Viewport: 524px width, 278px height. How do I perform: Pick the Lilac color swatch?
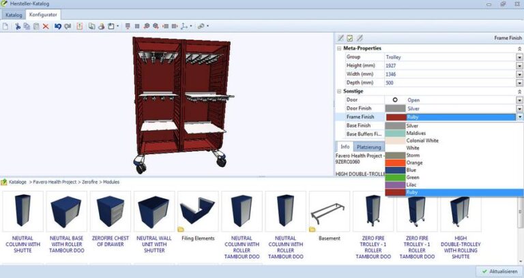tap(395, 185)
